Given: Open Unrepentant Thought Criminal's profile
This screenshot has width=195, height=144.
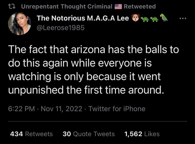Looking at the screenshot, I should tap(67, 6).
